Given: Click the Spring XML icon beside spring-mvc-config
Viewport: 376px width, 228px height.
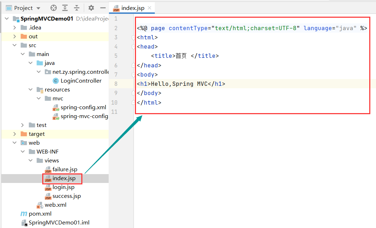Looking at the screenshot, I should click(x=56, y=116).
